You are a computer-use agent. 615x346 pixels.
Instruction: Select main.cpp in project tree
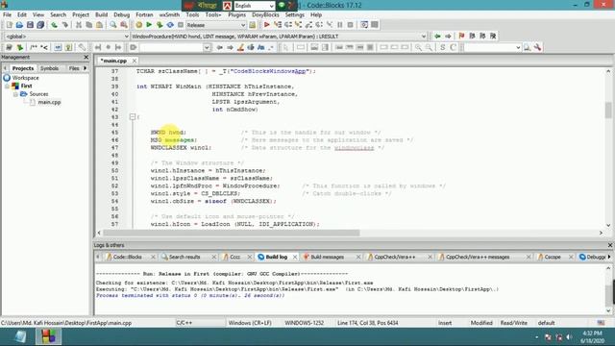tap(49, 103)
